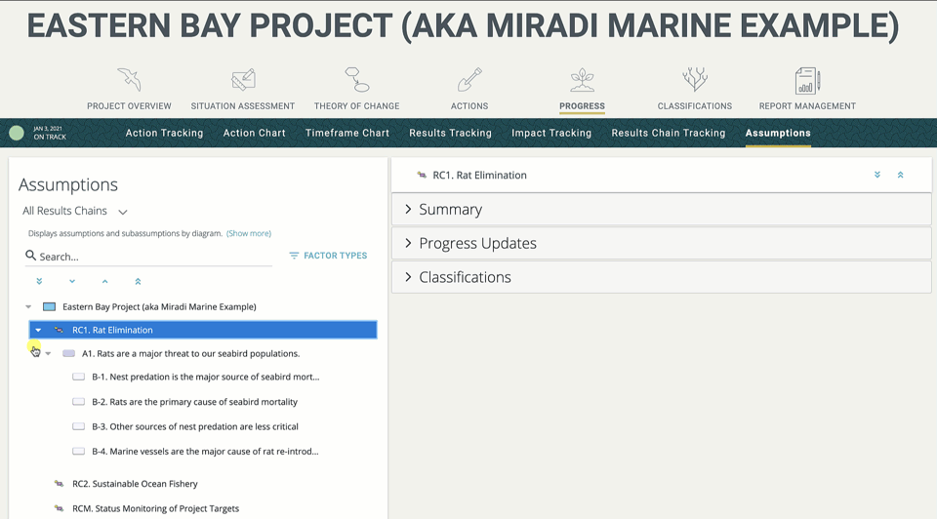Click the JAN 3, 2021 ON TRACK status text
The width and height of the screenshot is (937, 519).
[x=50, y=133]
